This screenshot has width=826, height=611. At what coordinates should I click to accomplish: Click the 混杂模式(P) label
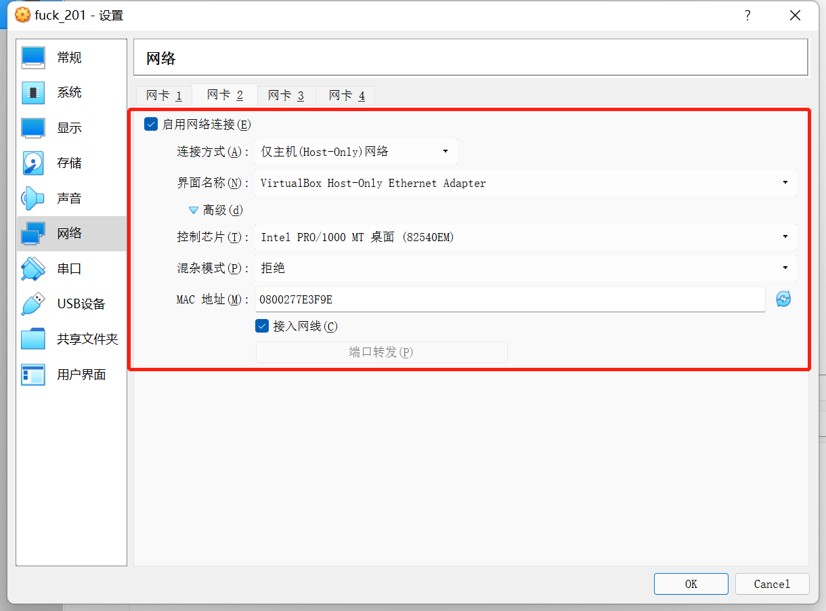click(x=213, y=268)
